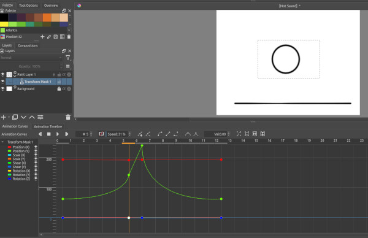
Task: Move the layer down in the stack
Action: (23, 117)
